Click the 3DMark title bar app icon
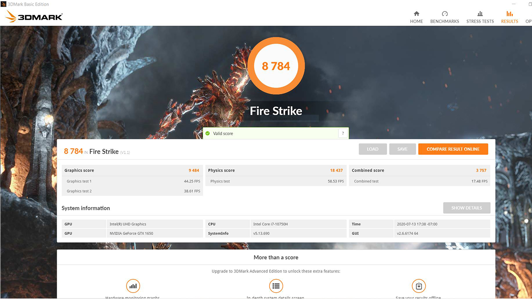 4,4
